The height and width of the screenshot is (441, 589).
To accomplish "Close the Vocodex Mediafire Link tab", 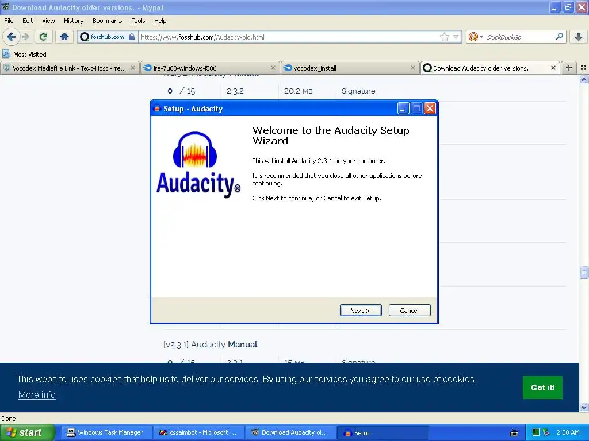I will (x=133, y=68).
